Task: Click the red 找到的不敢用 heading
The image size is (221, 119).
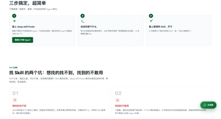Action: point(122,106)
